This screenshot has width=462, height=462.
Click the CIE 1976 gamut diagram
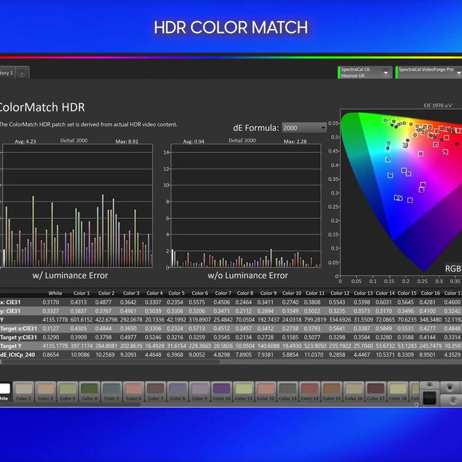pos(401,191)
